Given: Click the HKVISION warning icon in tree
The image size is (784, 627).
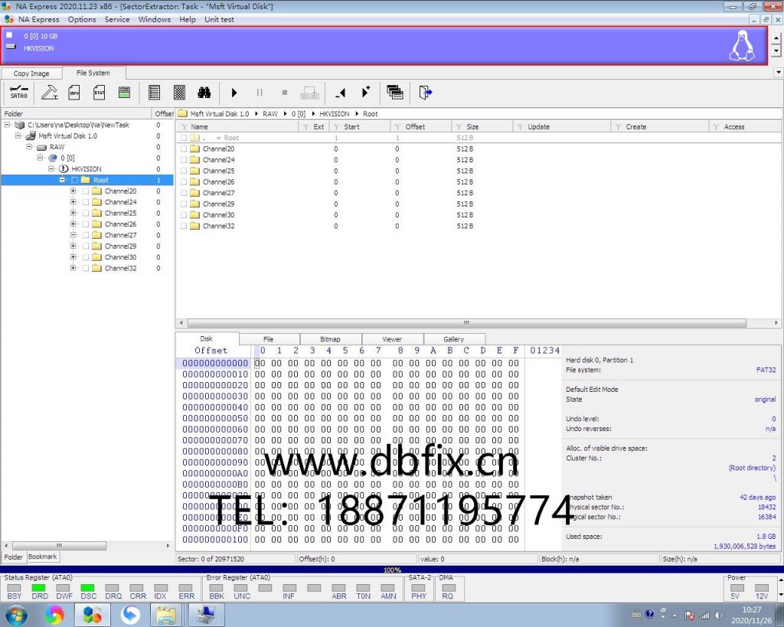Looking at the screenshot, I should coord(64,168).
